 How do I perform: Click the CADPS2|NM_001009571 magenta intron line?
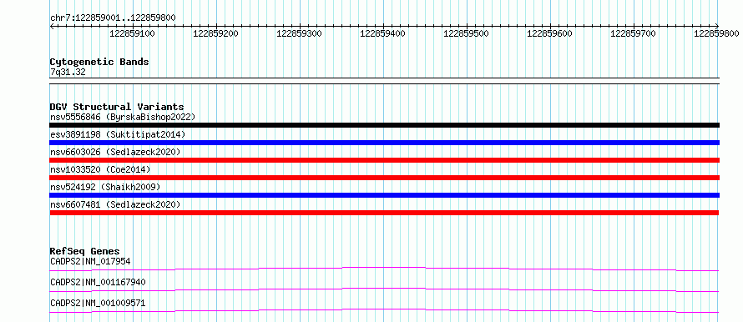(x=384, y=310)
